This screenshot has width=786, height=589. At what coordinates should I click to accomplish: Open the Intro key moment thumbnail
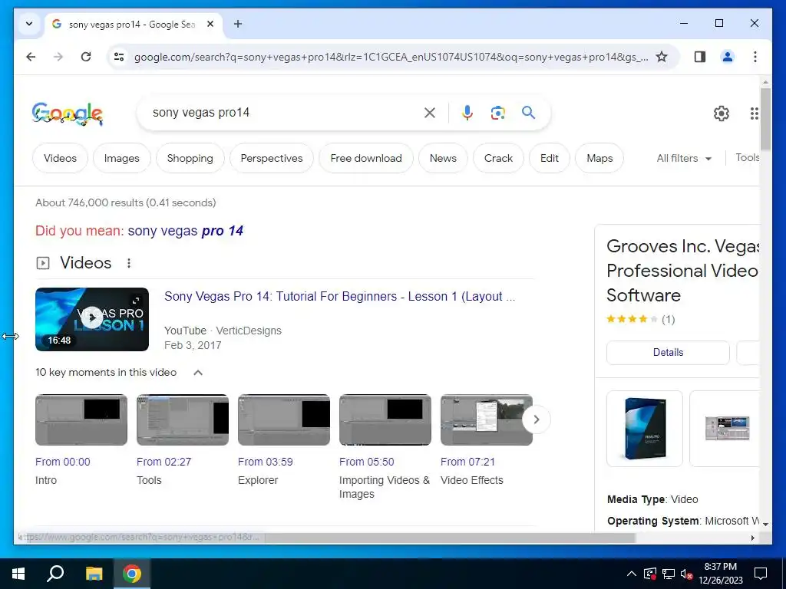click(81, 420)
